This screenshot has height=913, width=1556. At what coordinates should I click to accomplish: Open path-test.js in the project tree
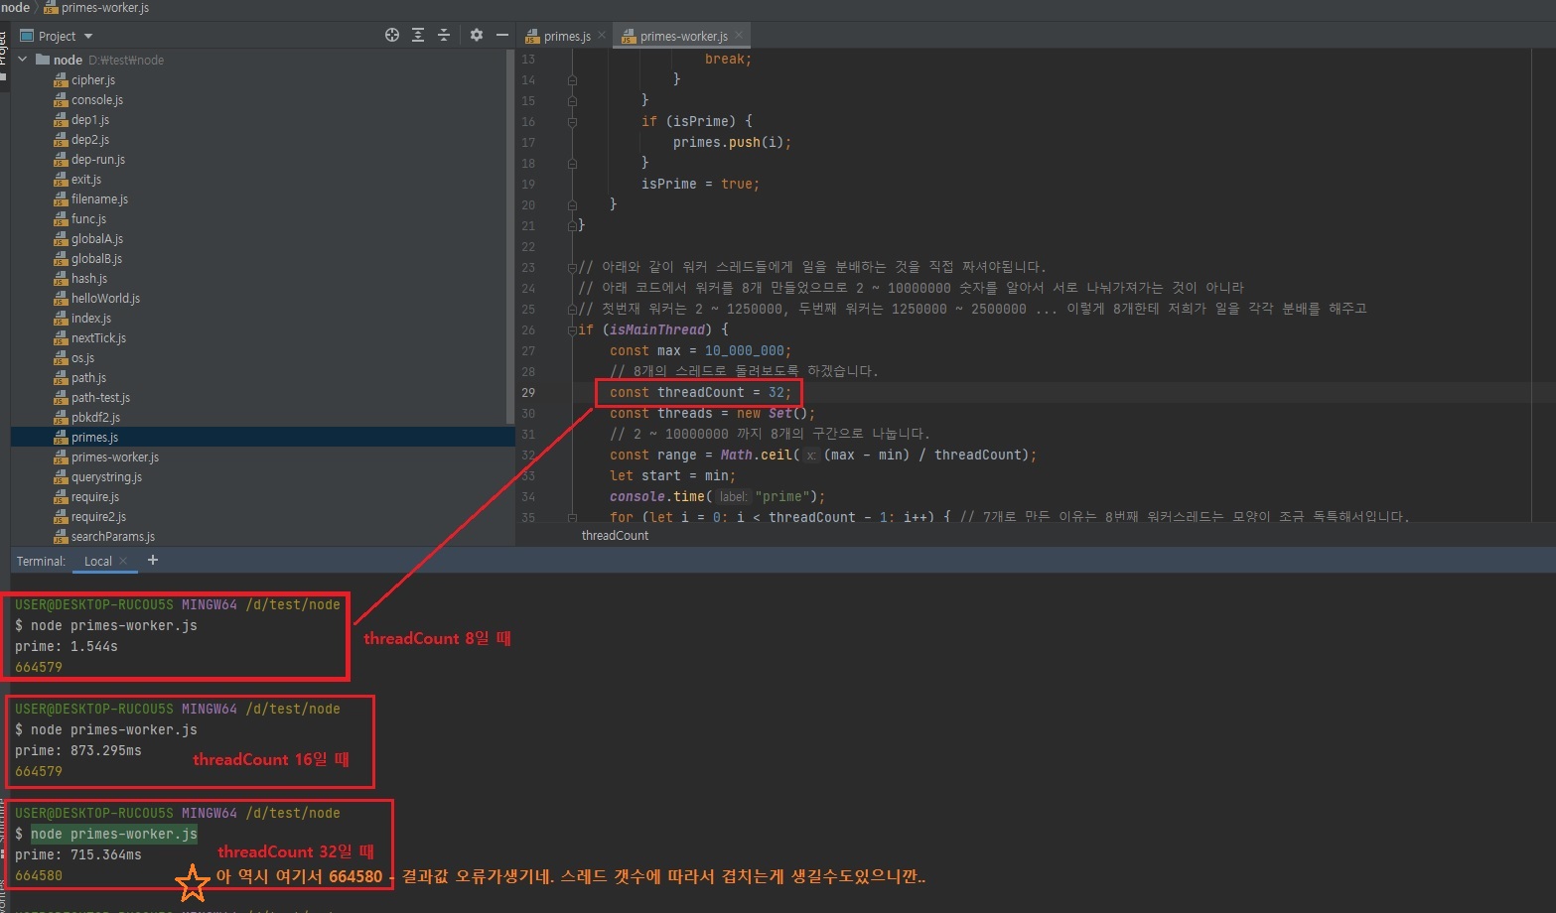(100, 397)
